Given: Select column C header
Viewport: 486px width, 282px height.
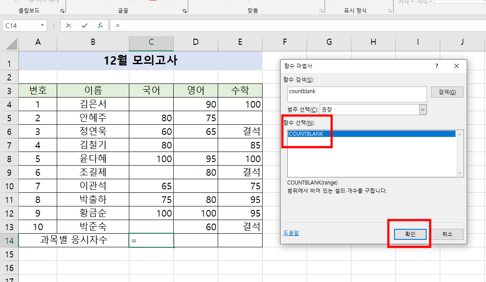Looking at the screenshot, I should point(151,43).
